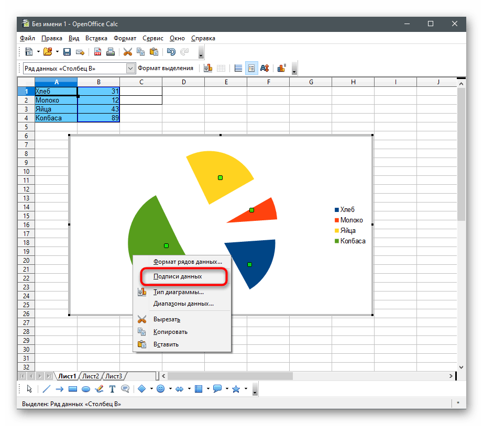Select the Line drawing tool
Viewport: 483px width, 426px height.
coord(46,389)
